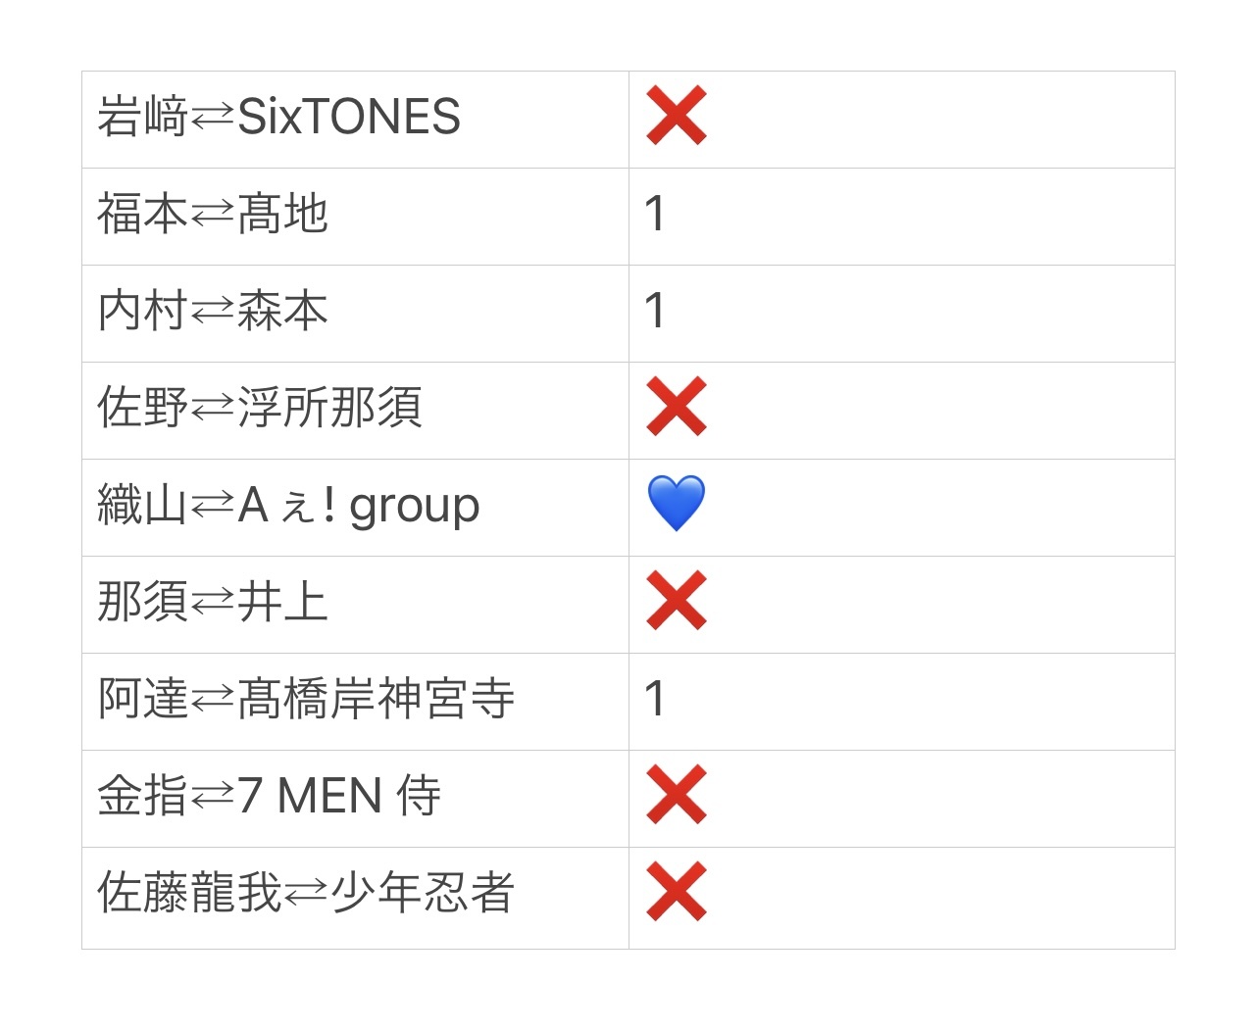Click the red X beside 金指⇄7 MEN 侍
Screen dimensions: 1258x1031
677,795
